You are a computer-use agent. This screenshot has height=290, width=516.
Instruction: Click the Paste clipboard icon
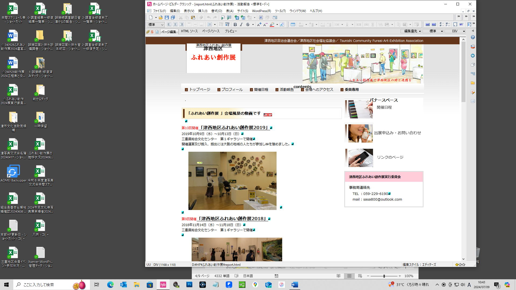point(193,17)
